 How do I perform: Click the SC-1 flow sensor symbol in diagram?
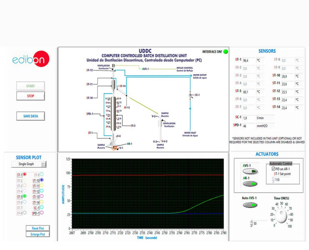coord(190,95)
